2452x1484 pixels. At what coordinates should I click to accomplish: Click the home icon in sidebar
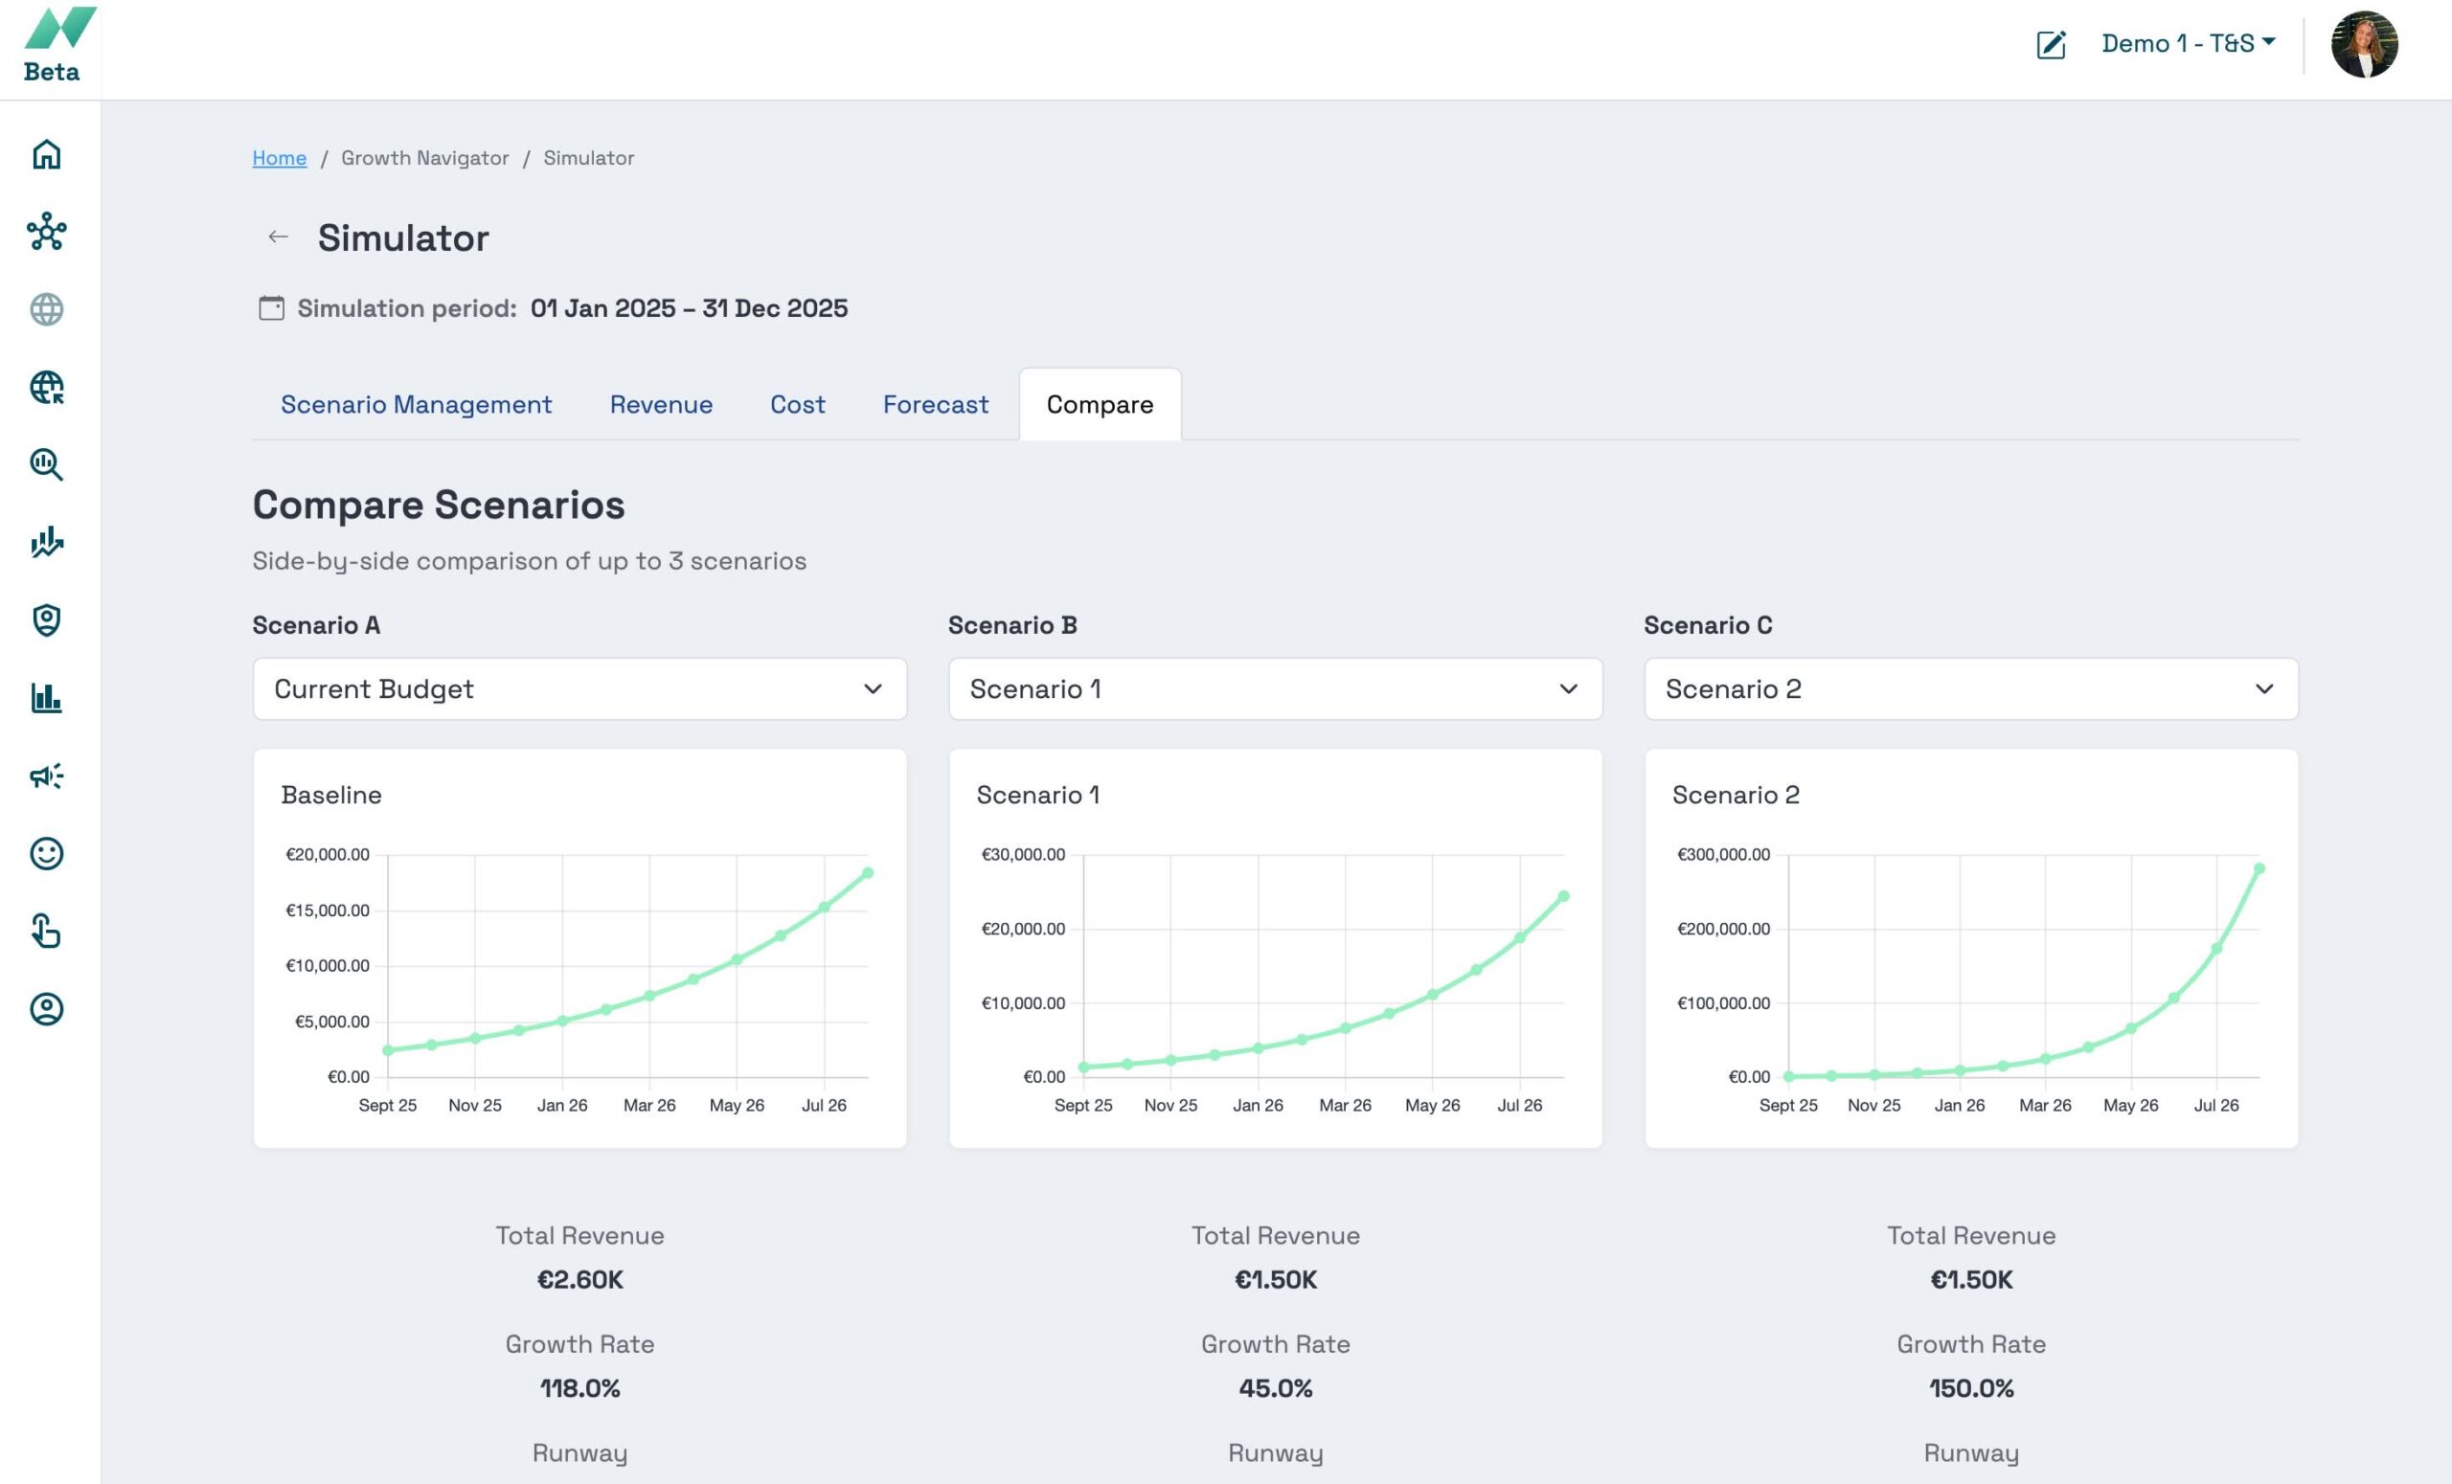pos(47,154)
